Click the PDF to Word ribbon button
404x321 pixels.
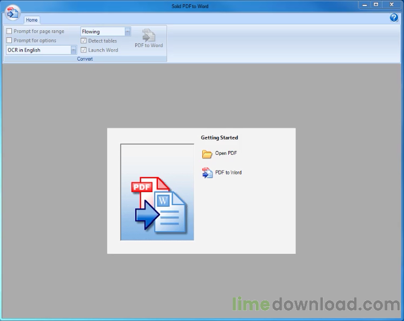(x=149, y=38)
